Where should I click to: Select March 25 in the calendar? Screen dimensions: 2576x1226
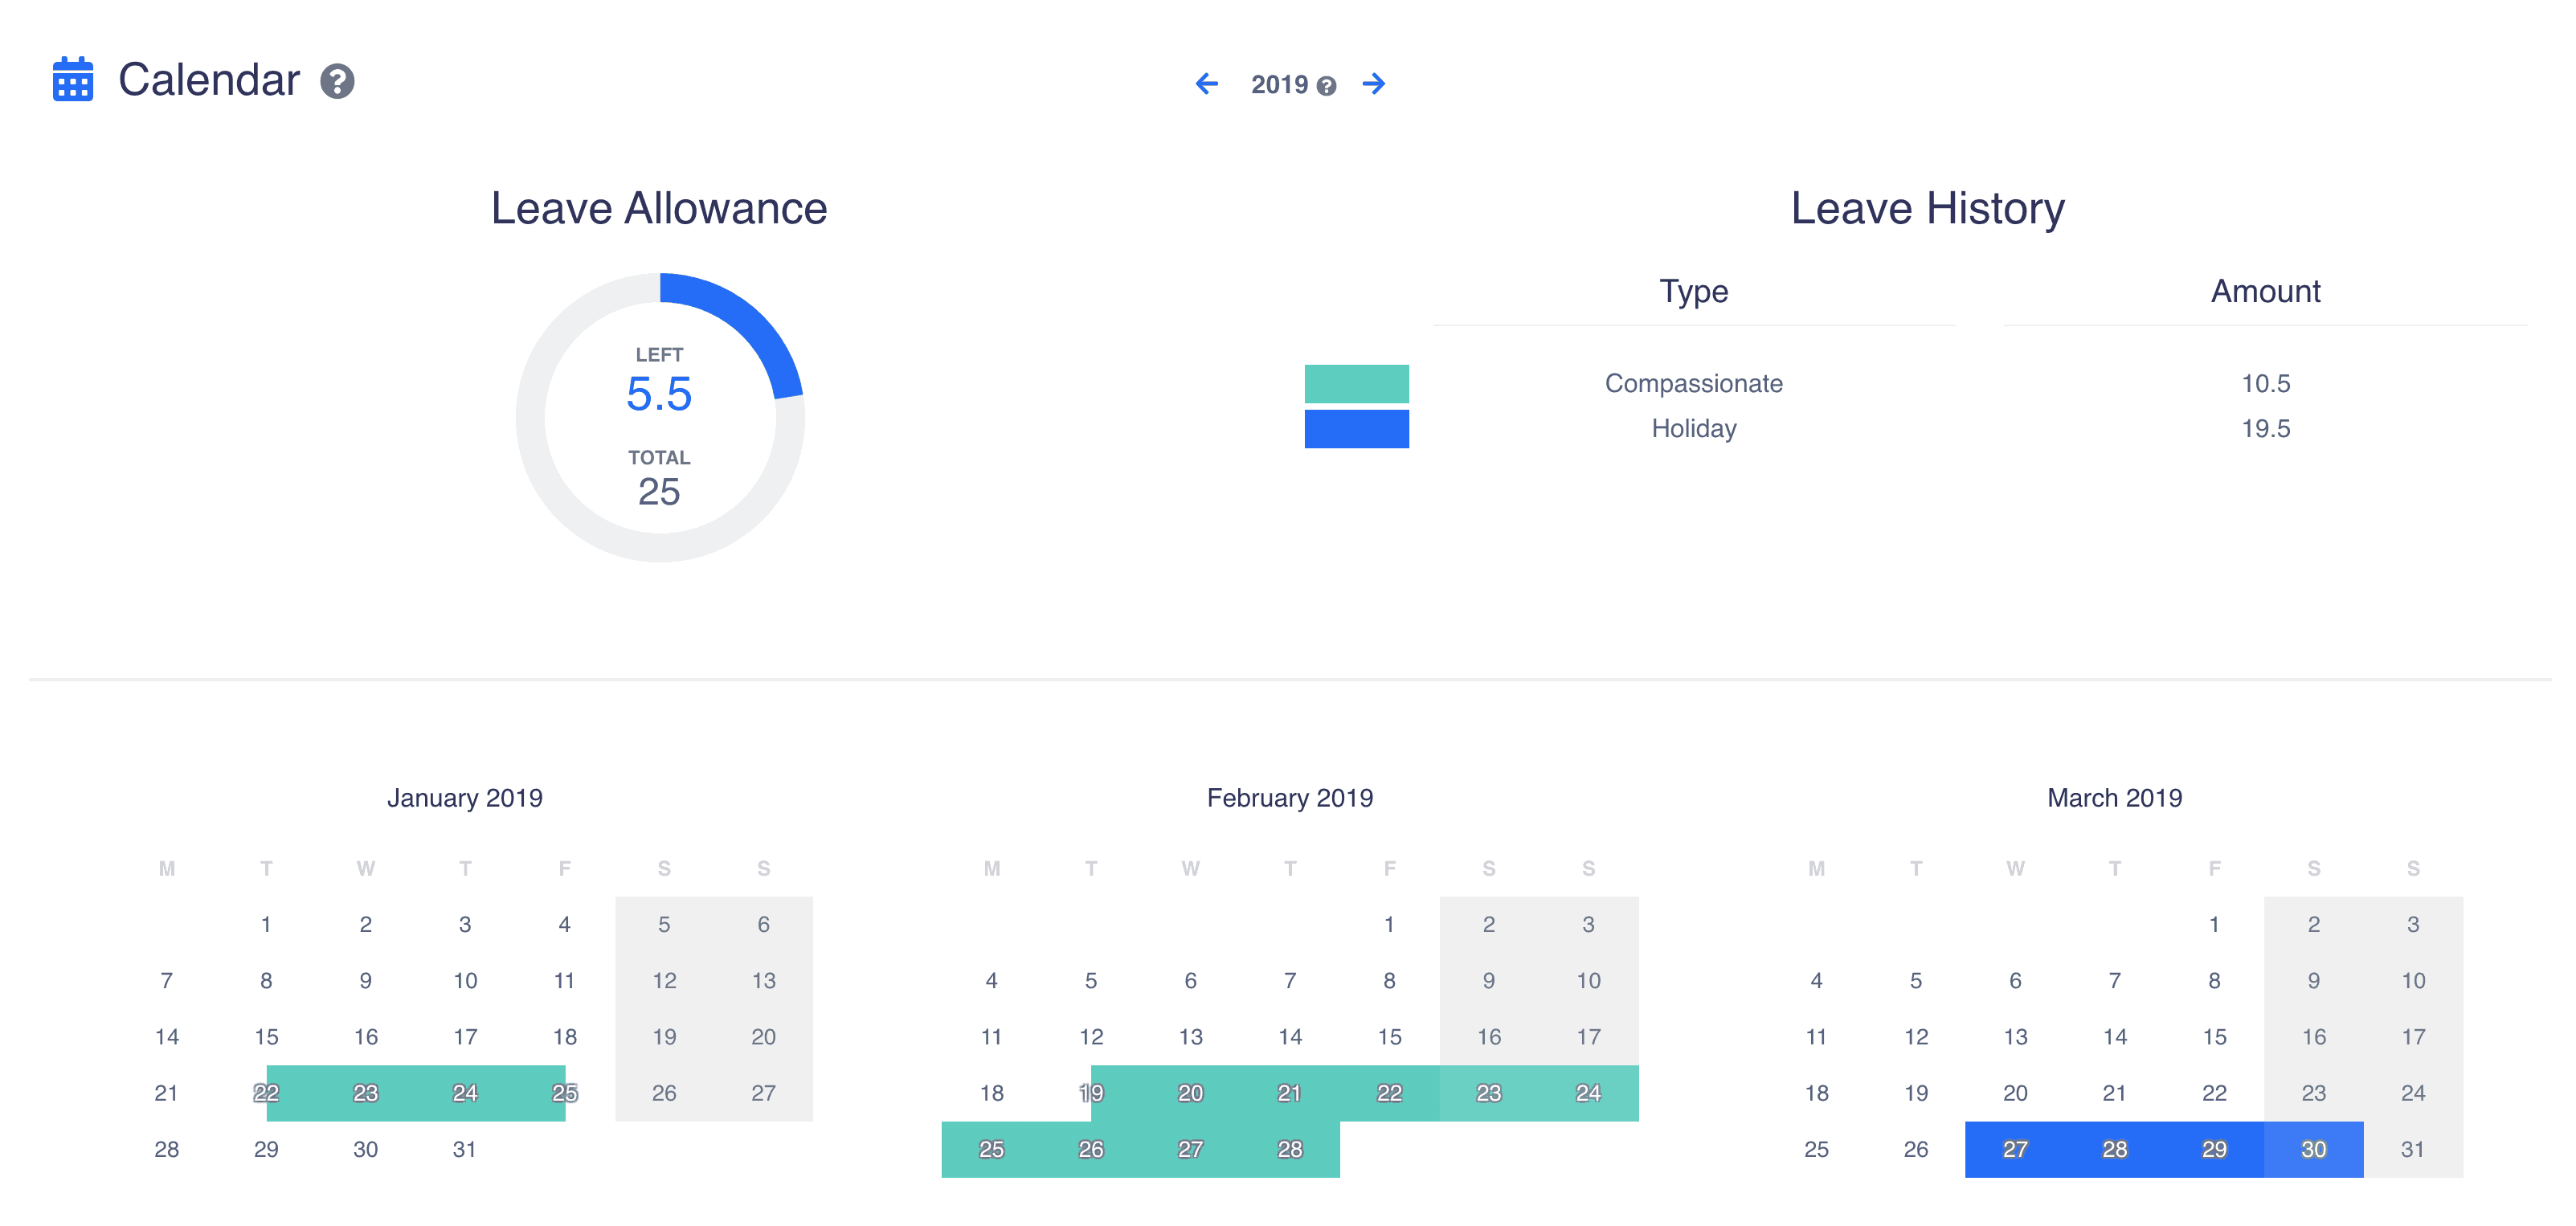click(1816, 1149)
